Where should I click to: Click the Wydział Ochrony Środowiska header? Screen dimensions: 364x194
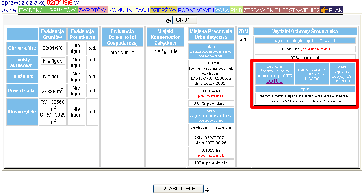coord(305,31)
